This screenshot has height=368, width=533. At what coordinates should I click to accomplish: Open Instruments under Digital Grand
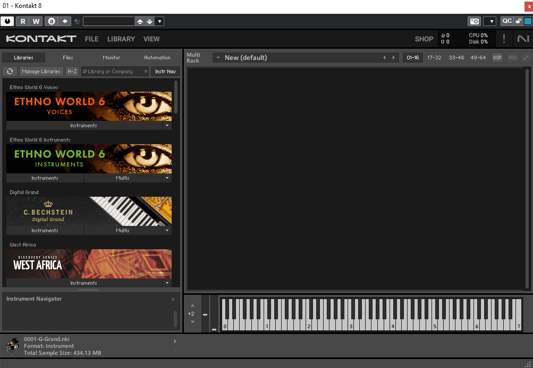(45, 231)
